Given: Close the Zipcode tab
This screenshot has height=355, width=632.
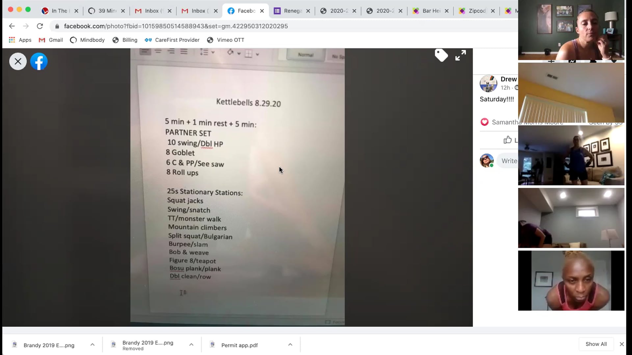Looking at the screenshot, I should tap(493, 11).
